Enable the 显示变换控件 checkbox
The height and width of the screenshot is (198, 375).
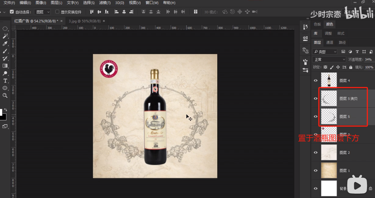pyautogui.click(x=57, y=12)
